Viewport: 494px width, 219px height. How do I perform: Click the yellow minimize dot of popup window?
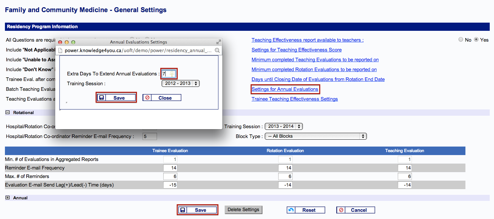tap(67, 42)
